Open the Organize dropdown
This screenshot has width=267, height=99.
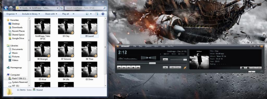coord(11,14)
